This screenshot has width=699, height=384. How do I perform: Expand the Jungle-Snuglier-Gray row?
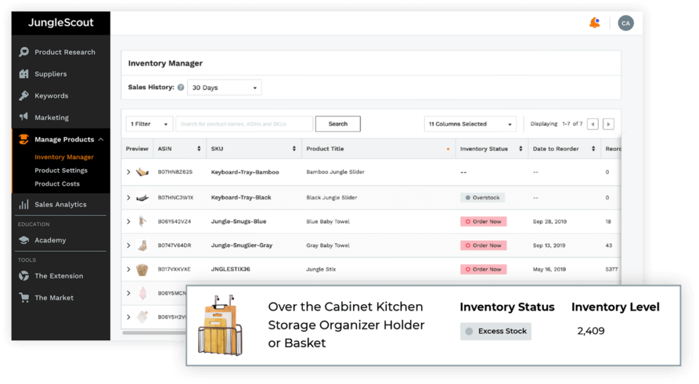tap(128, 245)
